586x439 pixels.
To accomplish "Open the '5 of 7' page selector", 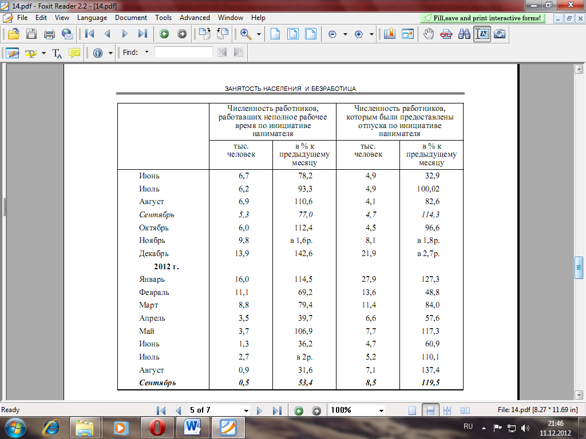I will click(219, 410).
